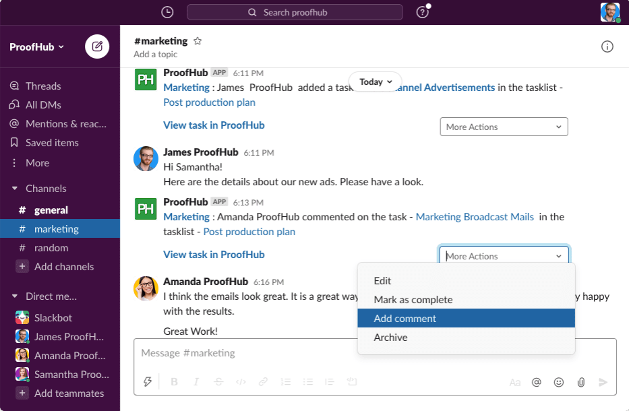Open the emoji picker
The width and height of the screenshot is (629, 411).
[x=559, y=382]
